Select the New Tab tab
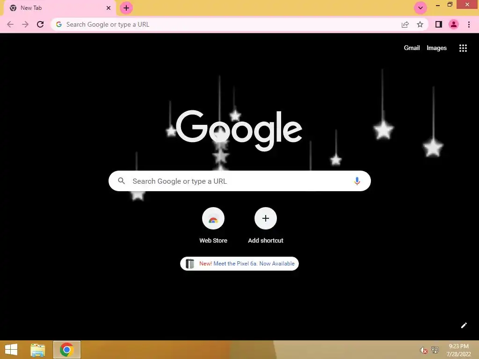The image size is (479, 359). (59, 8)
